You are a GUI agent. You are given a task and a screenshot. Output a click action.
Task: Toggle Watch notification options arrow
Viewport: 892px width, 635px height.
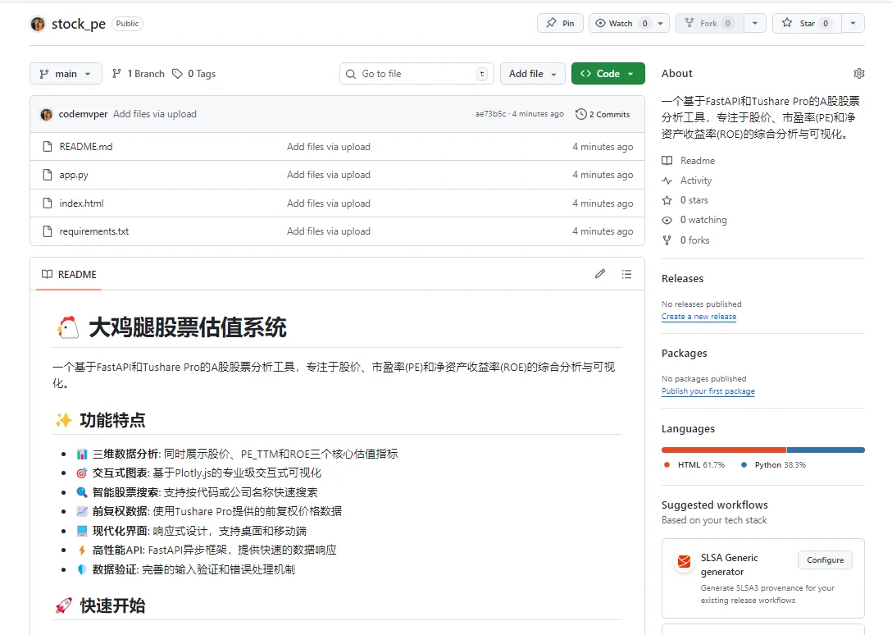661,23
